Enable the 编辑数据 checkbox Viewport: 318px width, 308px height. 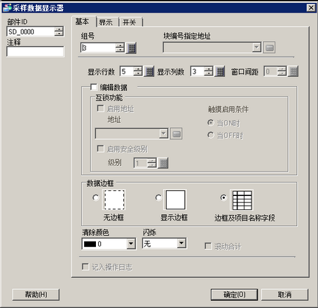point(94,87)
